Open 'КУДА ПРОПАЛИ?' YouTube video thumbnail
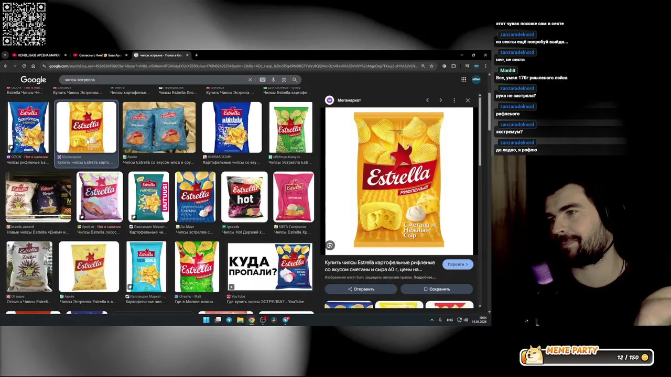The width and height of the screenshot is (671, 377). click(270, 267)
